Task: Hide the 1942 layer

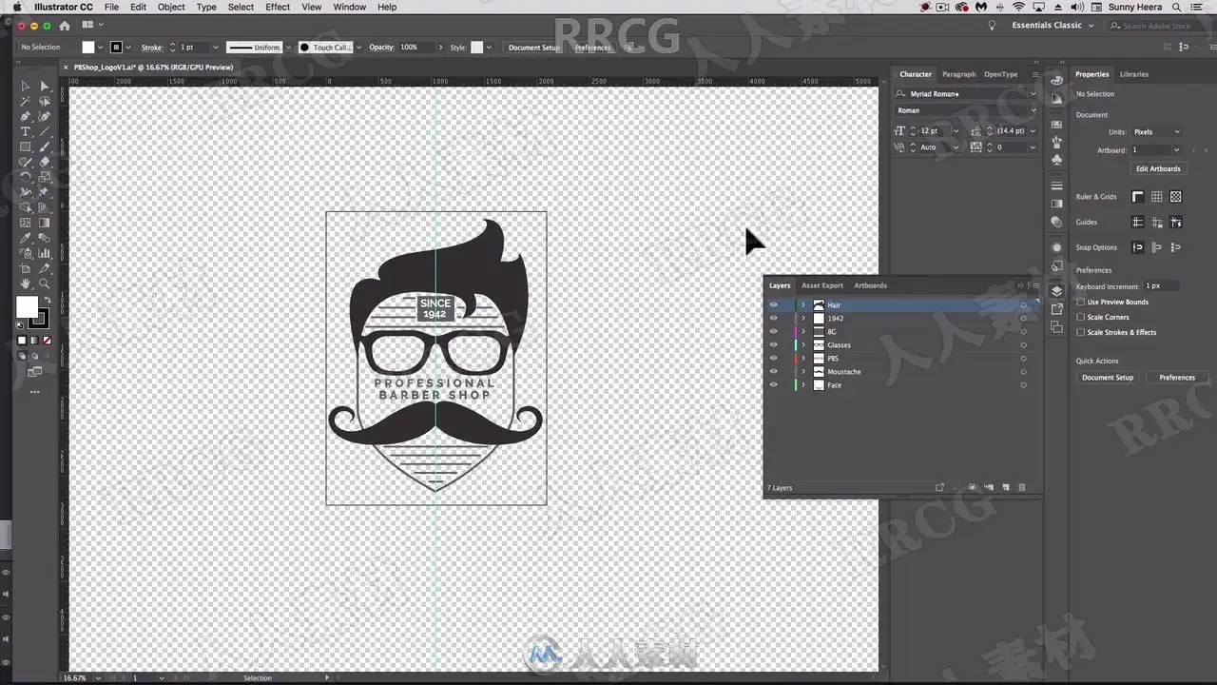Action: pyautogui.click(x=773, y=319)
